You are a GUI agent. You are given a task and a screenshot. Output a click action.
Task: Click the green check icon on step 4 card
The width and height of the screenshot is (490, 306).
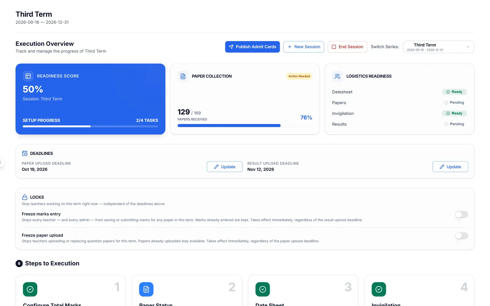coord(379,289)
